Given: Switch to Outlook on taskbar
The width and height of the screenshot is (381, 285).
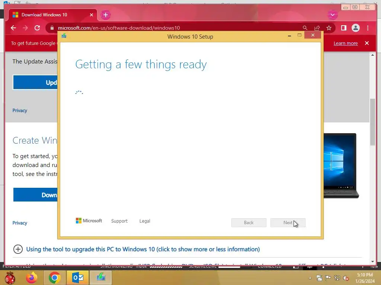Looking at the screenshot, I should 78,278.
